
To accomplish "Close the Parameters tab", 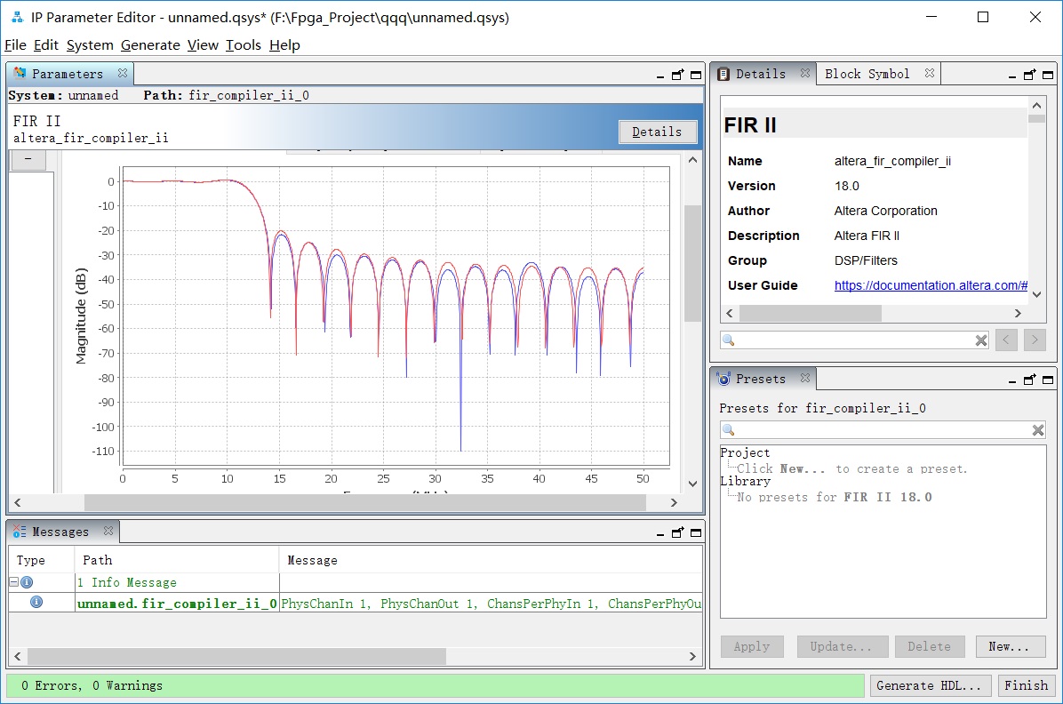I will coord(122,73).
